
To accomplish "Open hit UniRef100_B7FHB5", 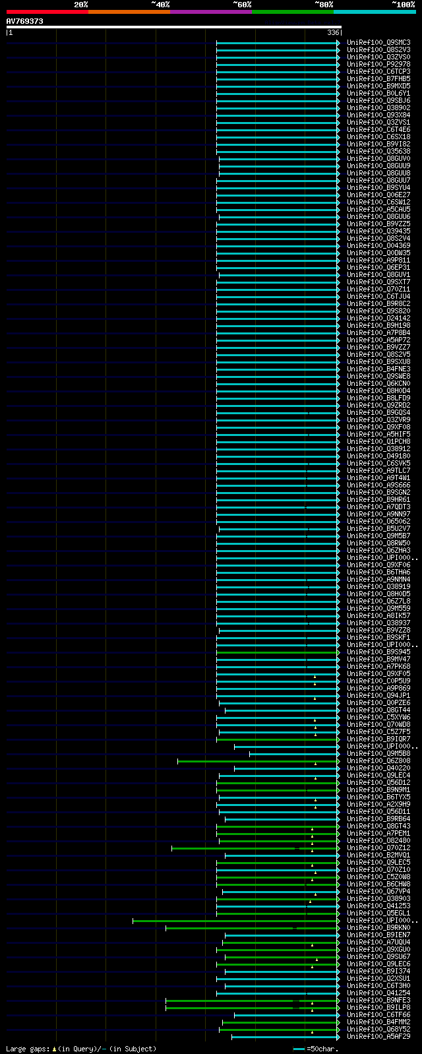I will coord(378,79).
